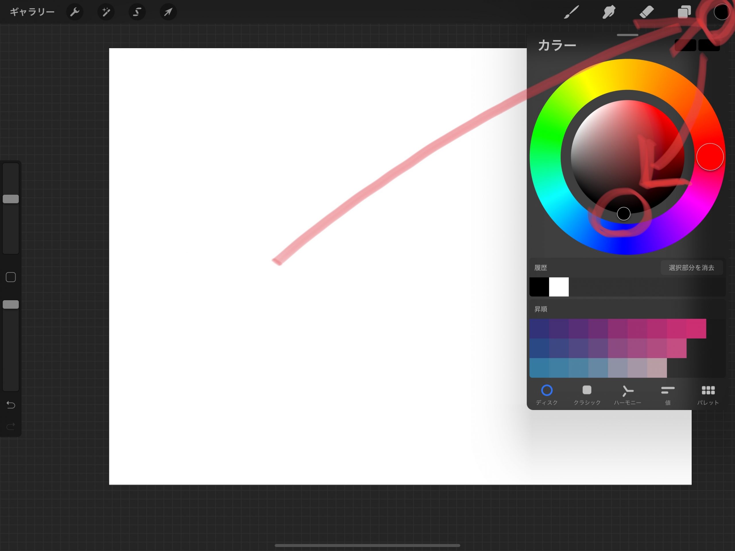Viewport: 735px width, 551px height.
Task: Open the Layers panel
Action: pyautogui.click(x=684, y=12)
